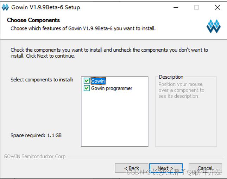
Task: Click the Space required 1.1 GB text
Action: [x=36, y=135]
